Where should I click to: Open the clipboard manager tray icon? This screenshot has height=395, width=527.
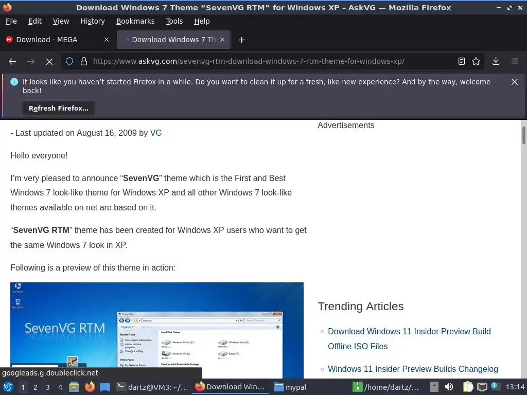468,387
